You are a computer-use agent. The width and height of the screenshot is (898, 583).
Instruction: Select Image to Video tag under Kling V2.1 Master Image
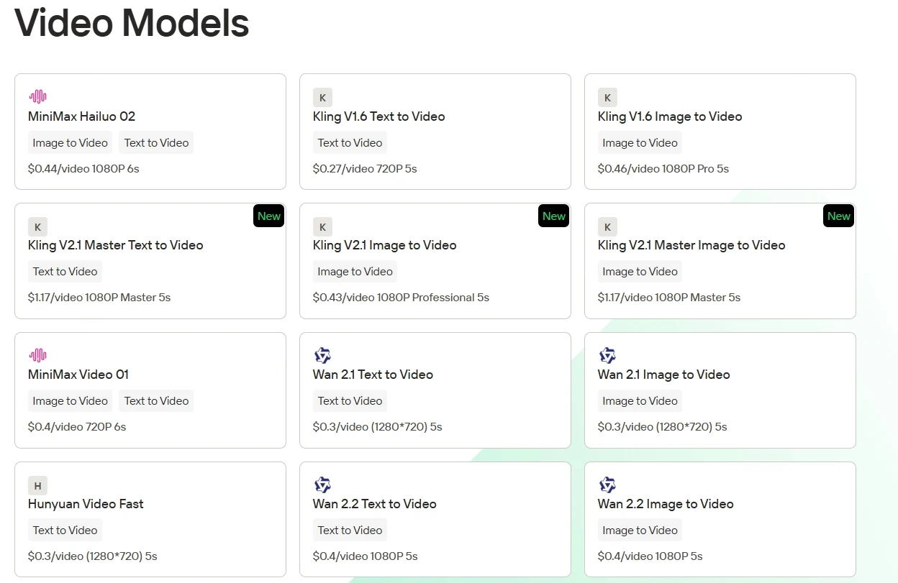click(x=640, y=271)
